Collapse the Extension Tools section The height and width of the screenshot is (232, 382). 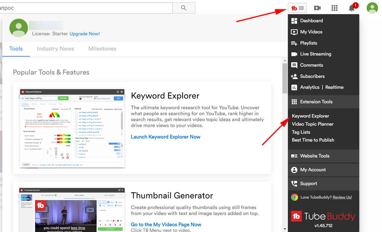(316, 101)
